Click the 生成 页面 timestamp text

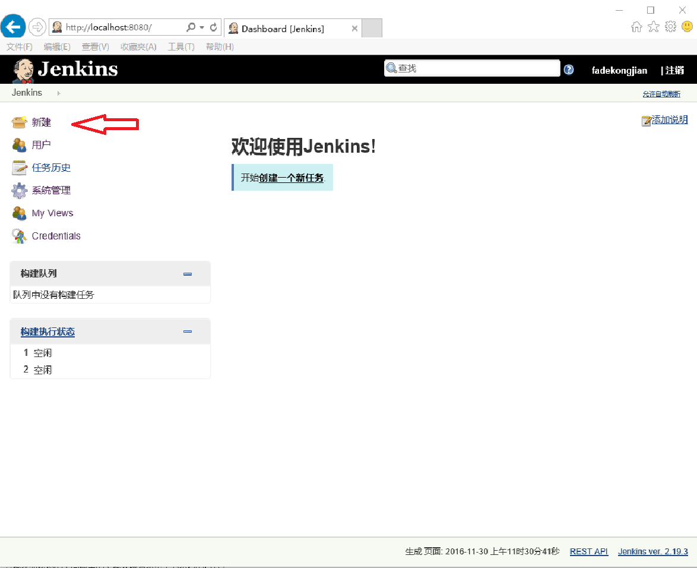482,551
